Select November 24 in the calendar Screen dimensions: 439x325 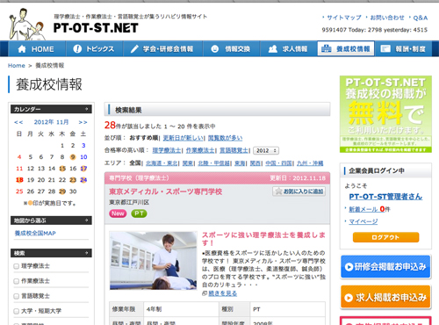(83, 180)
